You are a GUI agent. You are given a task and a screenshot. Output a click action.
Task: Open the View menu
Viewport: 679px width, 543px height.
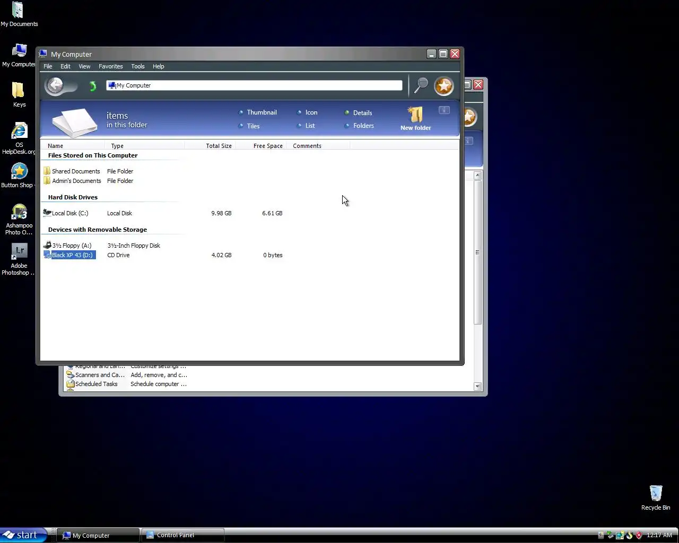[x=84, y=66]
